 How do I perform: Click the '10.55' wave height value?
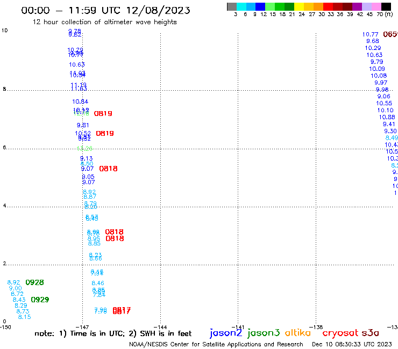point(384,104)
